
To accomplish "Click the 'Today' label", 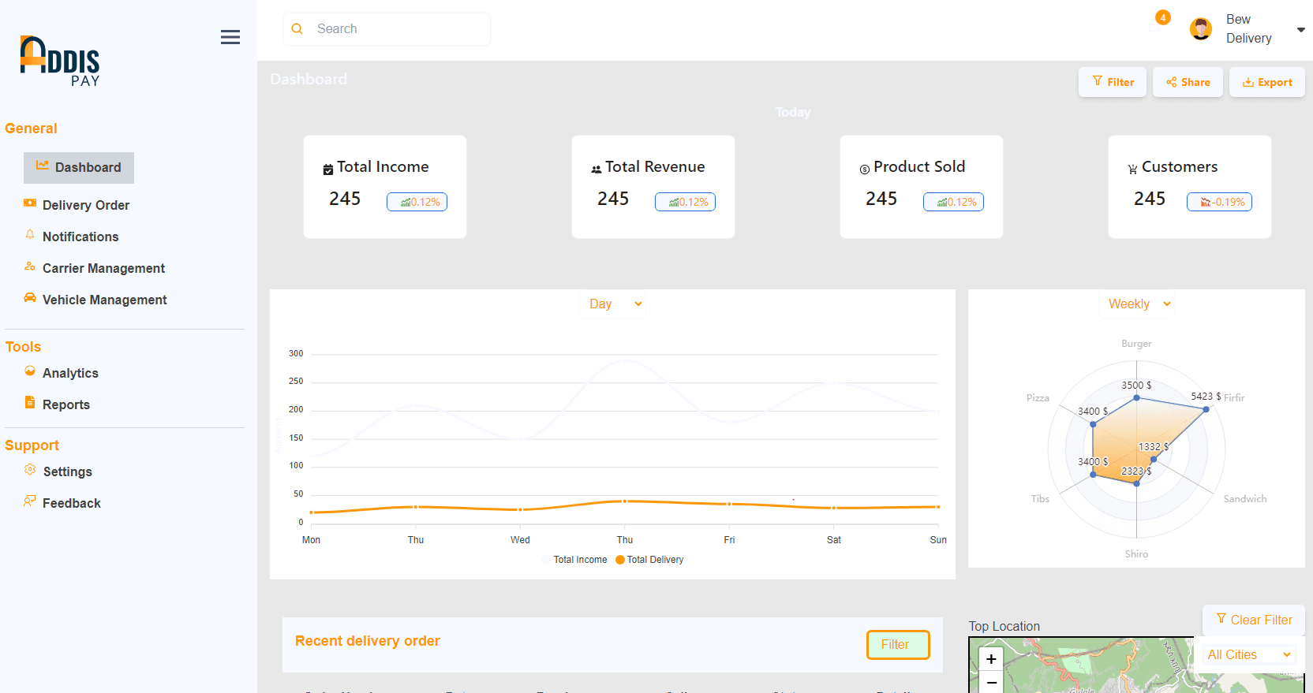I will pyautogui.click(x=793, y=112).
